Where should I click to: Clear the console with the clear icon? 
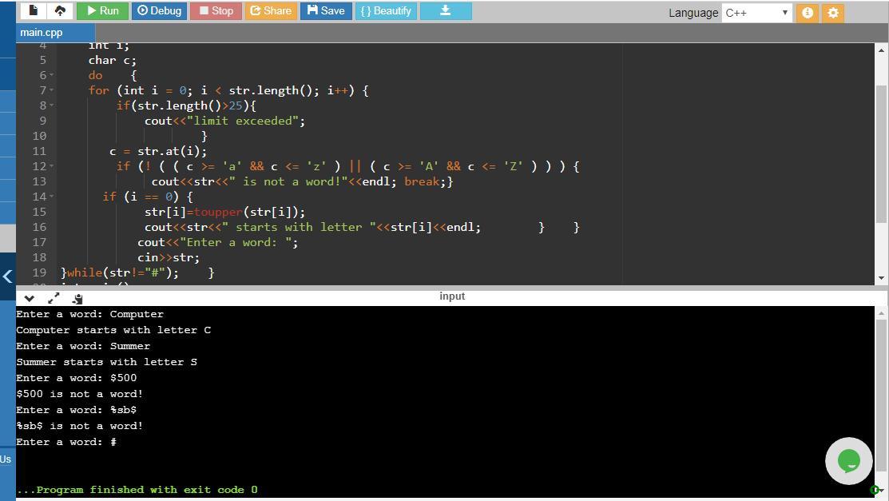77,299
